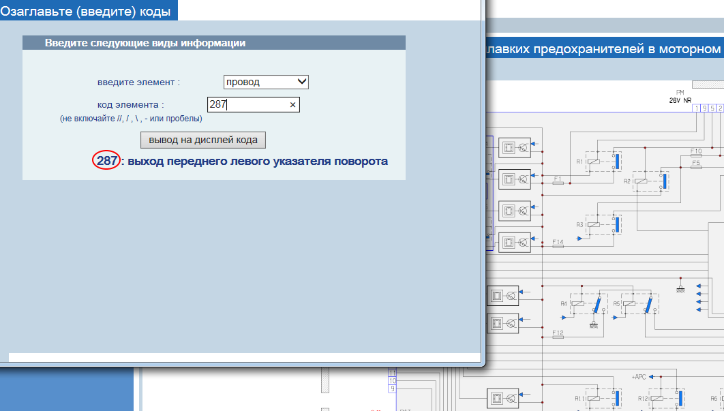
Task: Select relay R2 symbol in the diagram
Action: point(650,181)
